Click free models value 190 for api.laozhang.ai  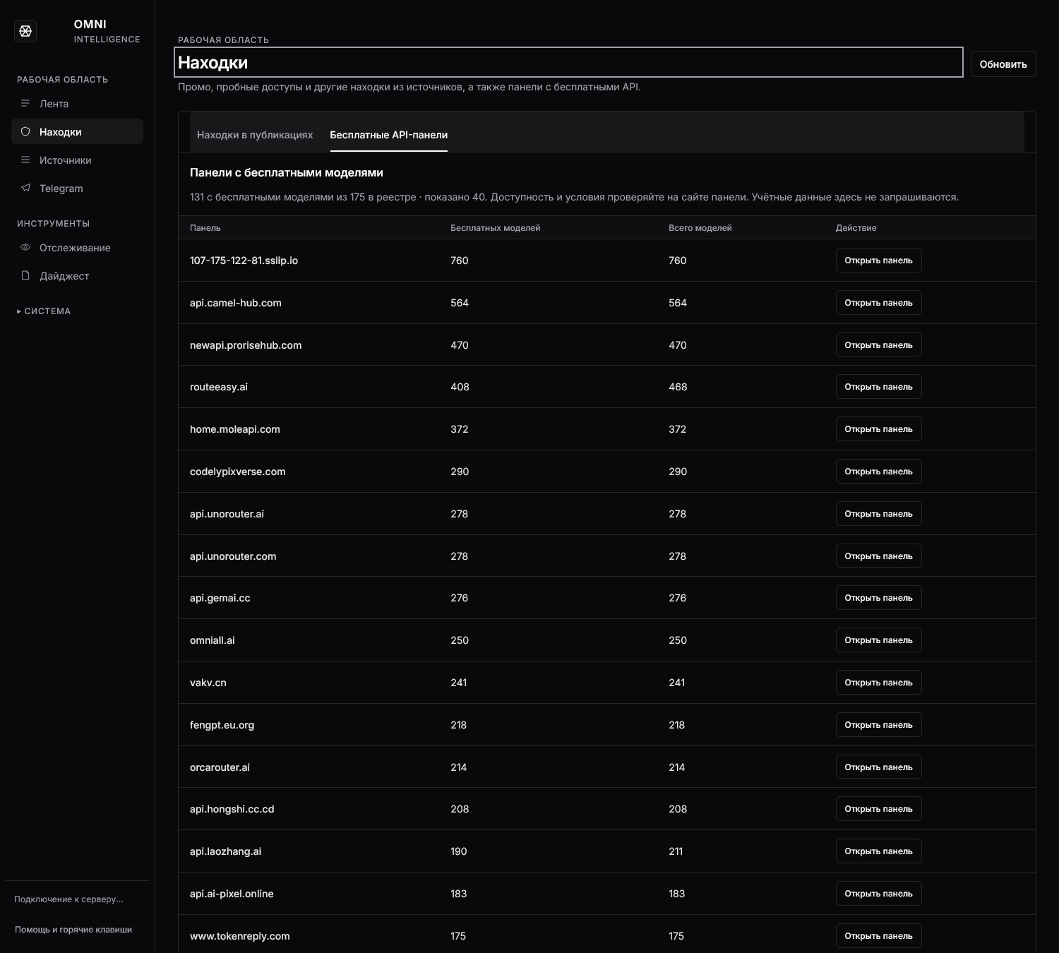459,851
